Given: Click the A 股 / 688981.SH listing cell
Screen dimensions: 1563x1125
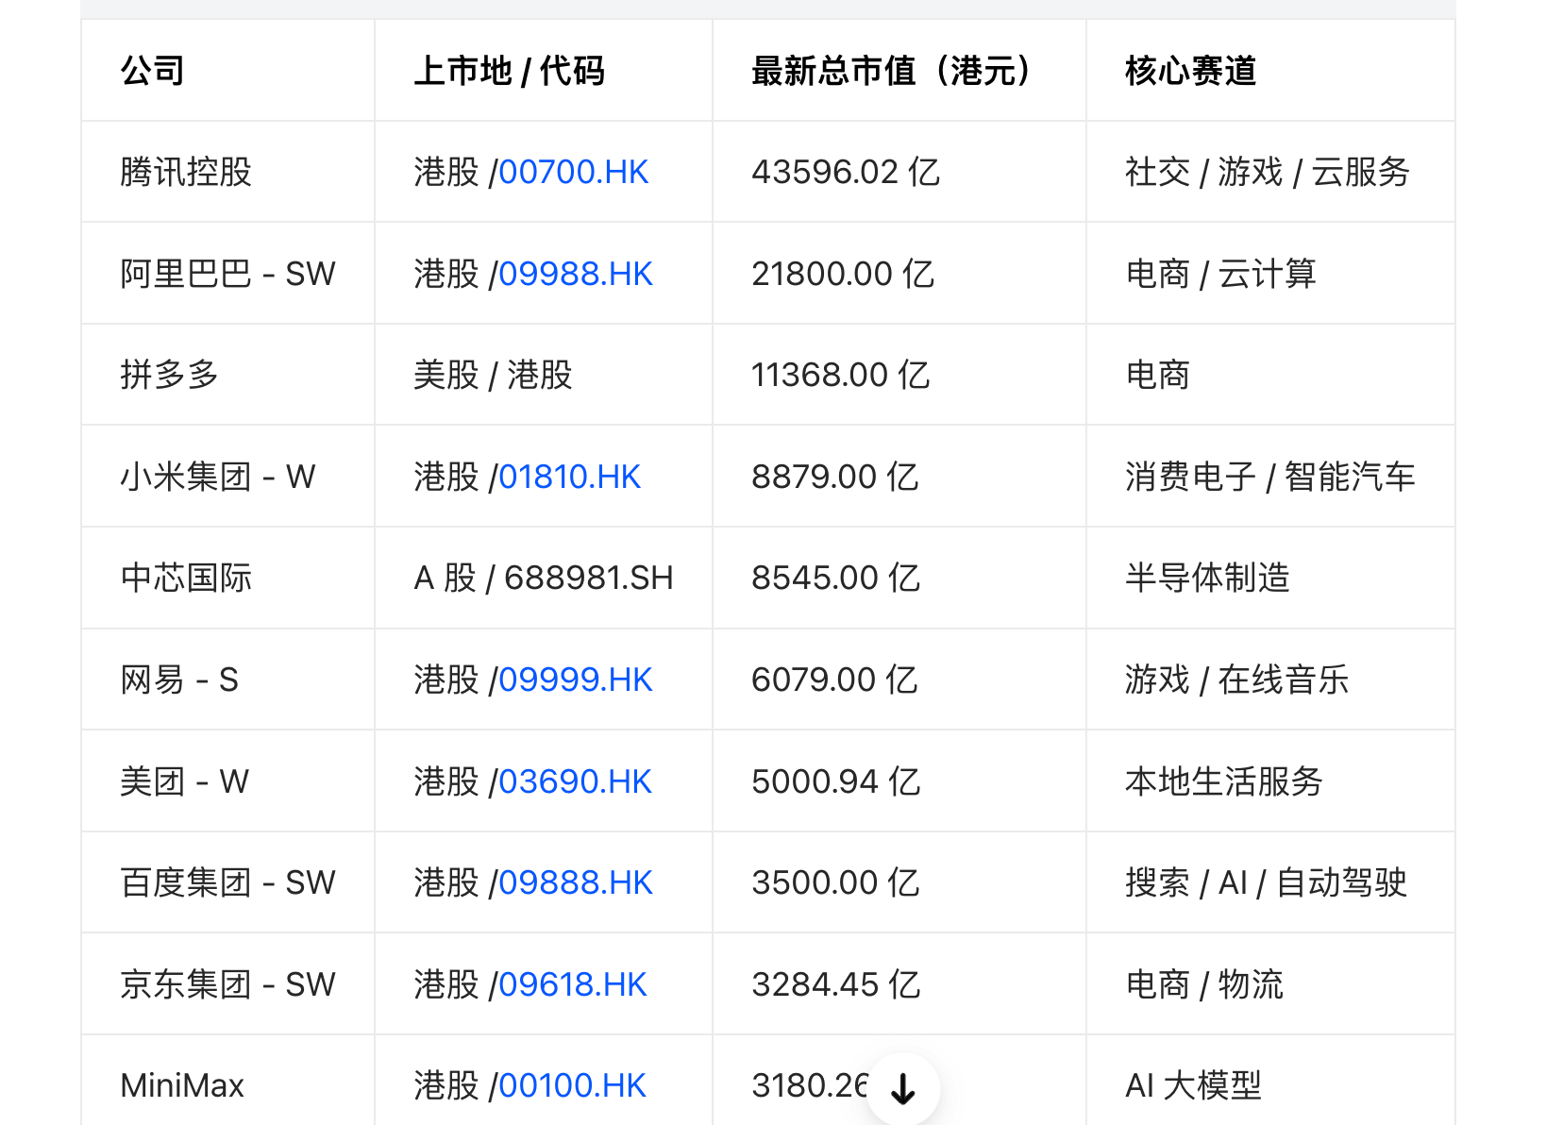Looking at the screenshot, I should click(544, 578).
